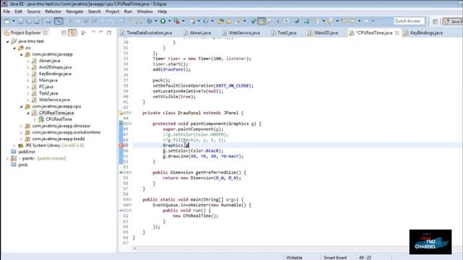Click the Quick Access search field

[x=409, y=21]
